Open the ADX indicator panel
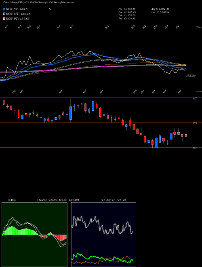 point(103,235)
